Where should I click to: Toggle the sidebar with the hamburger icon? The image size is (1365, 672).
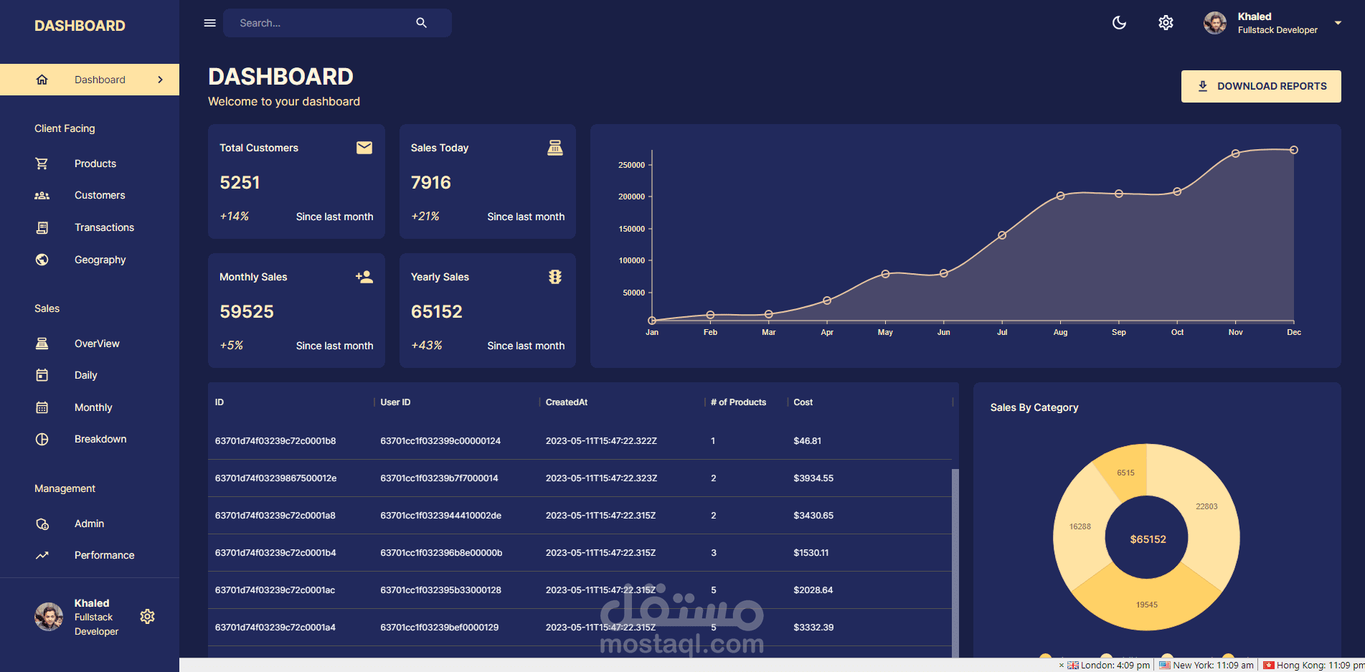pyautogui.click(x=209, y=22)
